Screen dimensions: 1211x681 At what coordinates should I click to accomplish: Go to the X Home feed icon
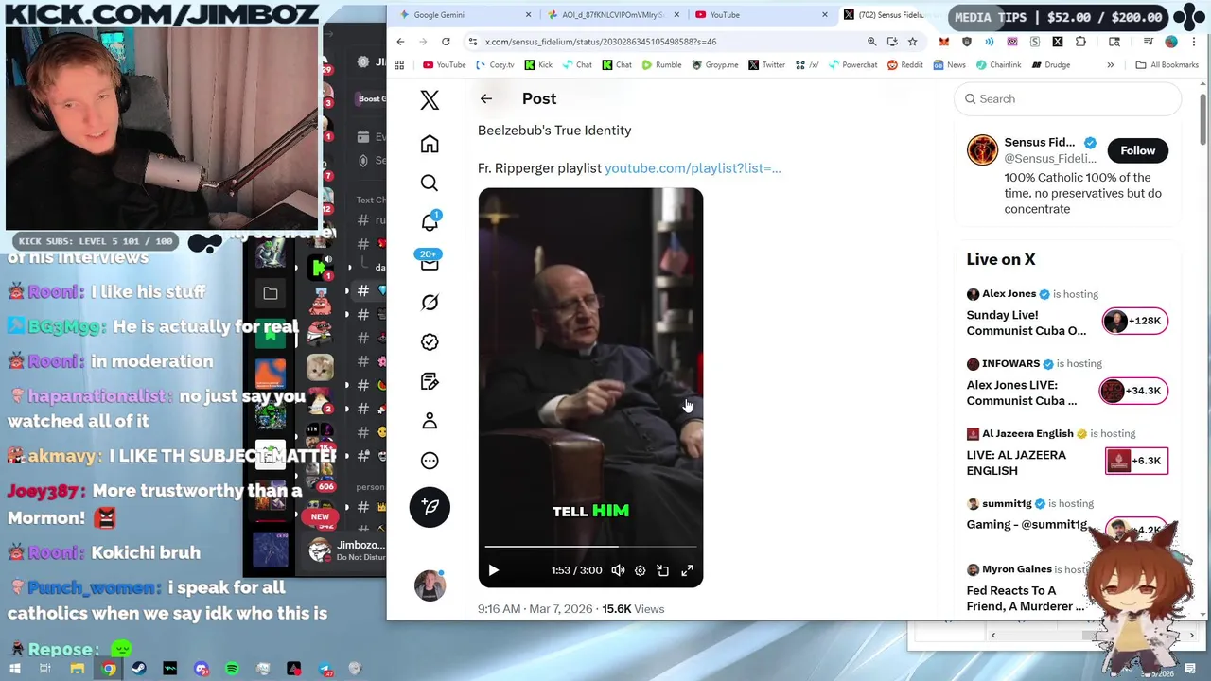click(430, 144)
